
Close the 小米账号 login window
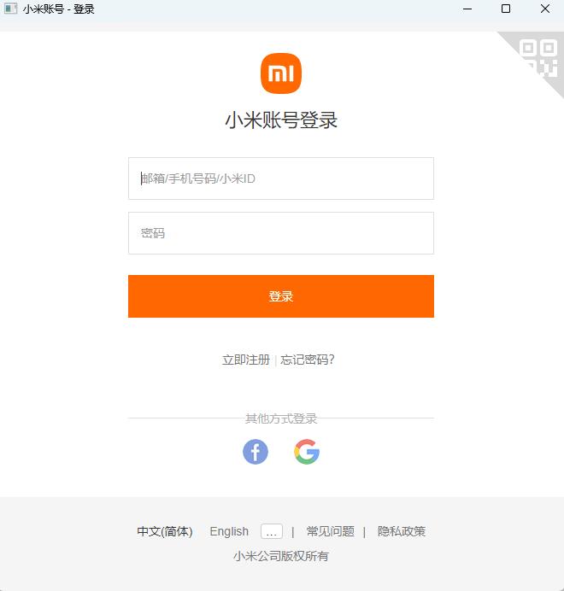pos(544,9)
